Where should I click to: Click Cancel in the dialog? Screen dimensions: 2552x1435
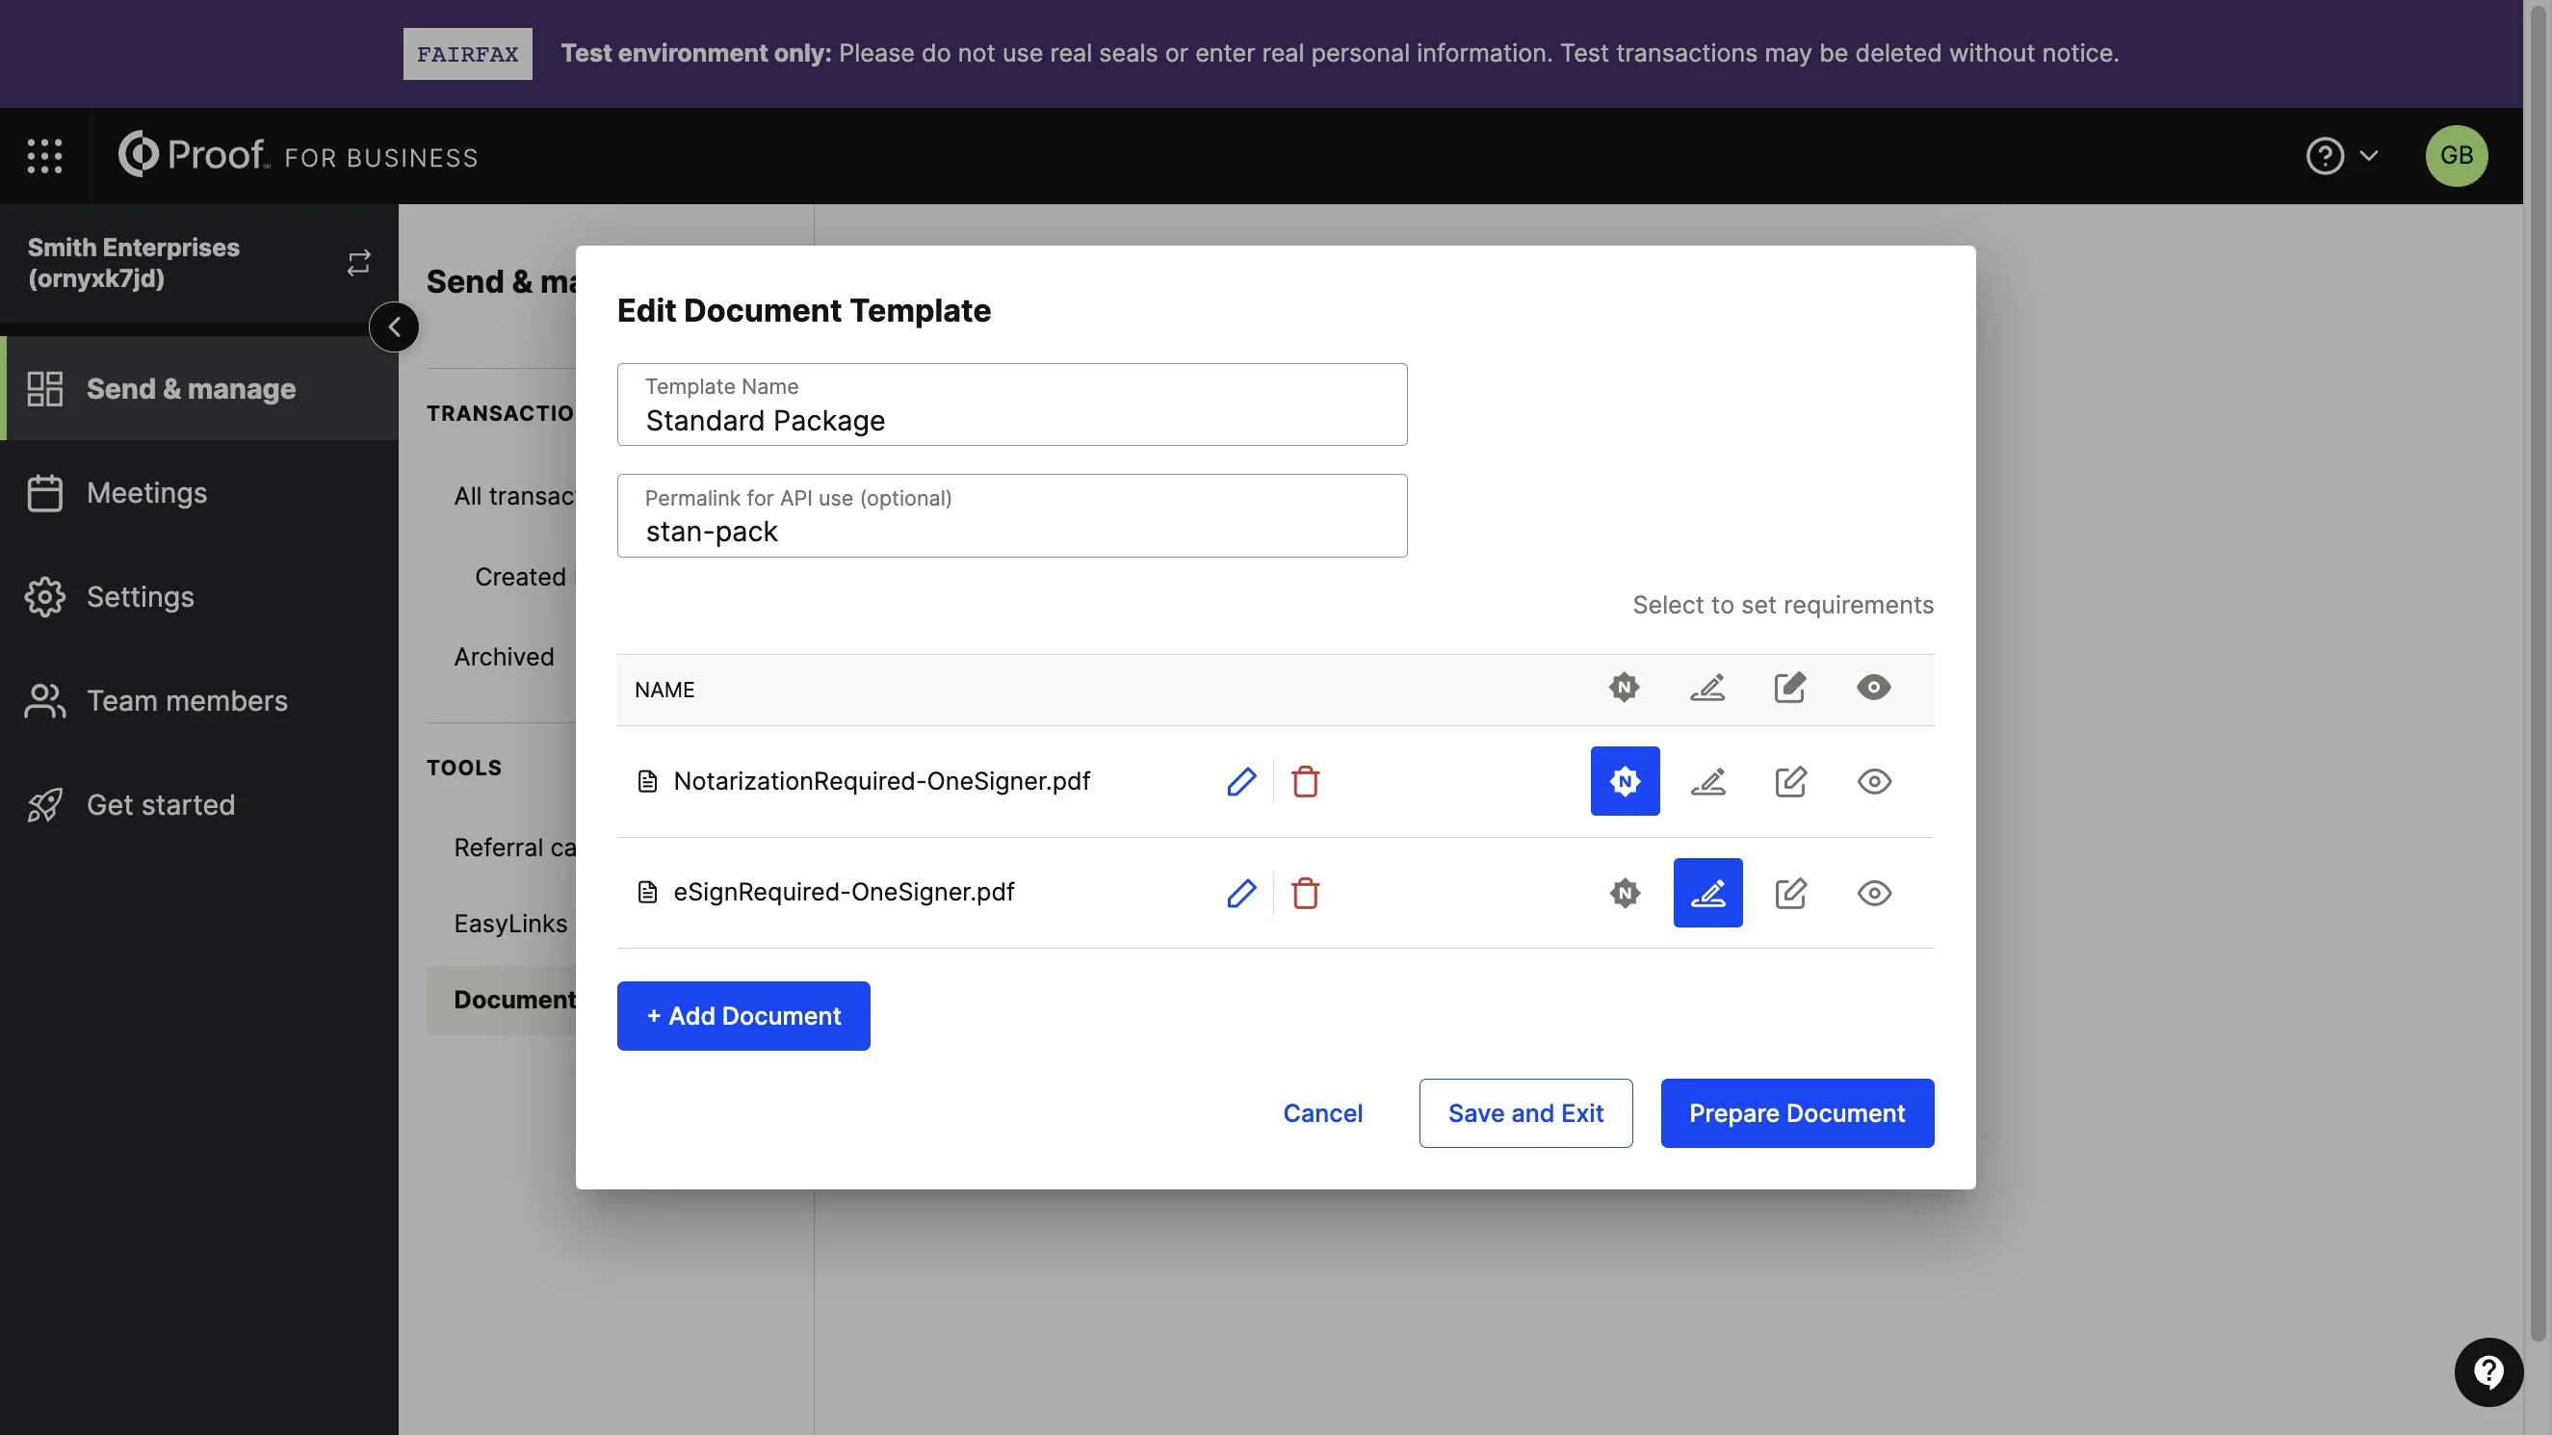[x=1321, y=1113]
